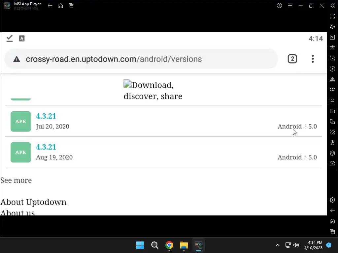
Task: Open recent apps icon in title bar
Action: coord(71,6)
